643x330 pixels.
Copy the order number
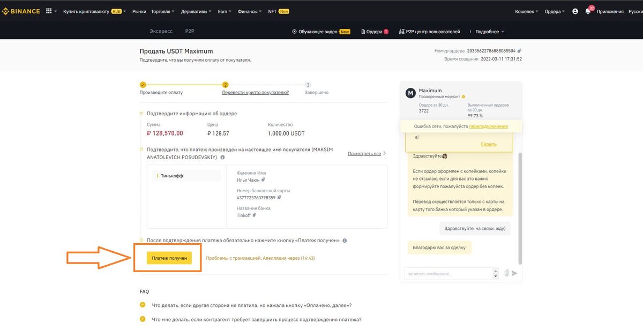pos(519,50)
